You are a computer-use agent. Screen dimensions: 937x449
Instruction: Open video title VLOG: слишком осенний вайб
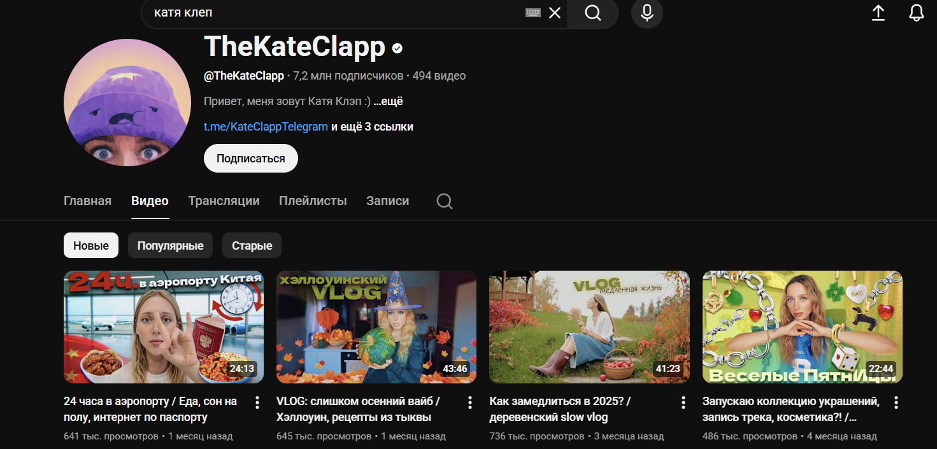[358, 410]
